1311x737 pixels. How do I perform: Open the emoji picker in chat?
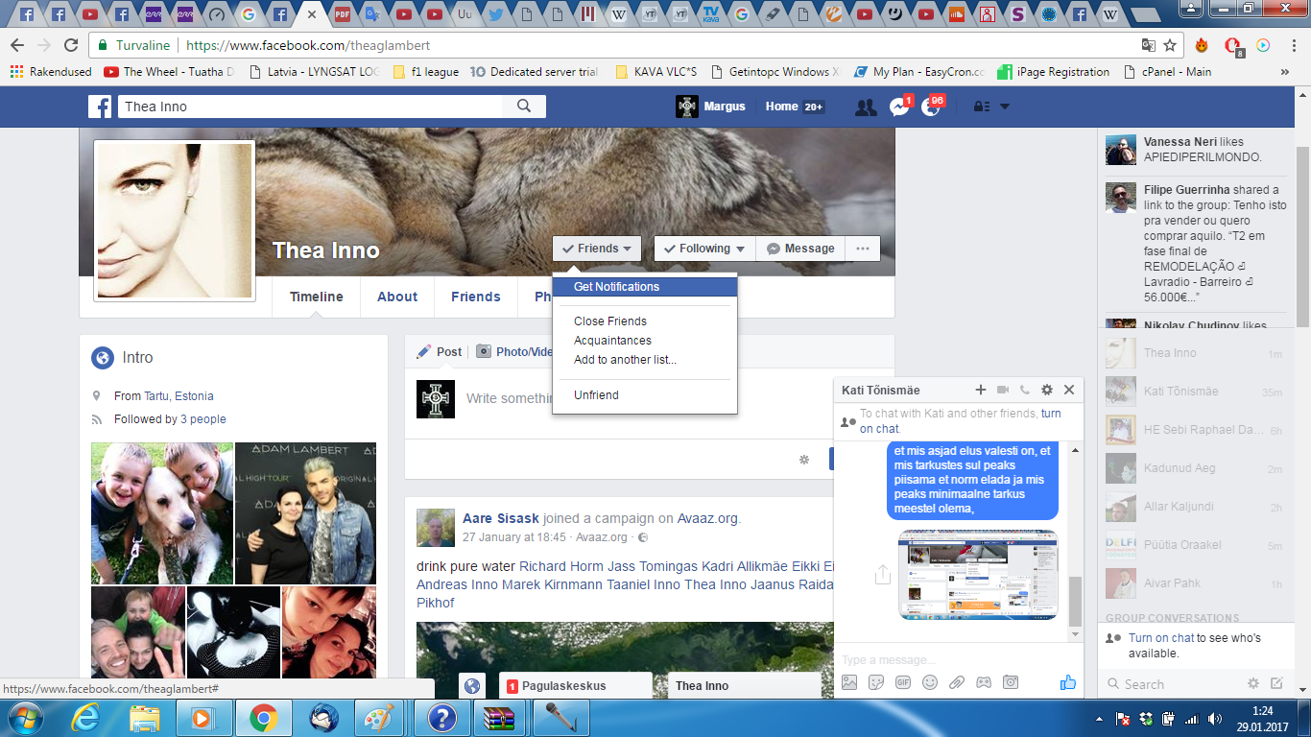click(x=930, y=682)
